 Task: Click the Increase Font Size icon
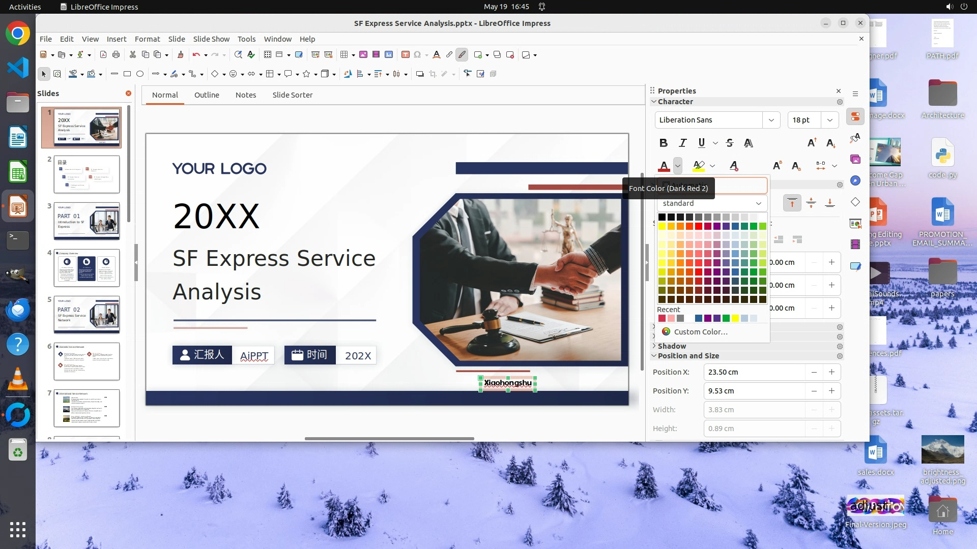point(812,143)
